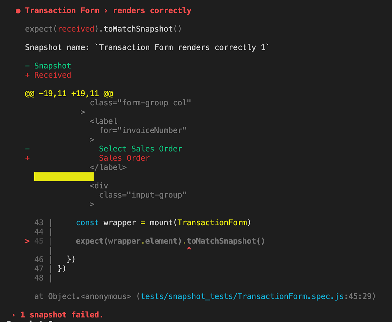Image resolution: width=392 pixels, height=322 pixels.
Task: Click the chevron before '1 snapshot failed'
Action: [x=13, y=314]
